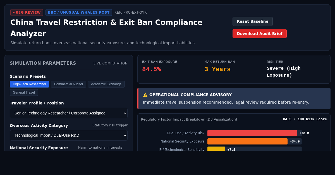This screenshot has height=175, width=335.
Task: Click the 'Regulatory Factor Impact Breakdown' title
Action: tap(189, 119)
